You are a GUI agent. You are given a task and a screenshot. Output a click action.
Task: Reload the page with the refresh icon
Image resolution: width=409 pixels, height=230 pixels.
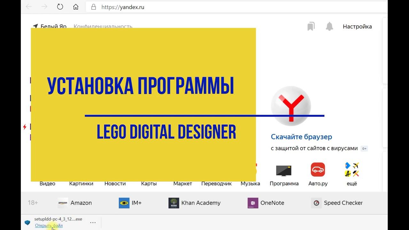click(x=60, y=7)
